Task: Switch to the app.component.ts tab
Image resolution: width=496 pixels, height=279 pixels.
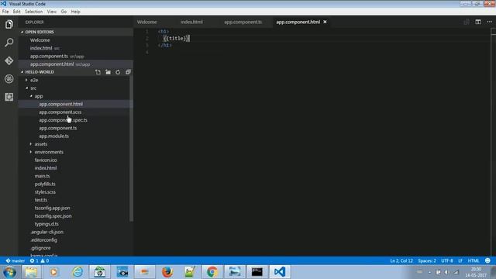Action: click(x=243, y=22)
